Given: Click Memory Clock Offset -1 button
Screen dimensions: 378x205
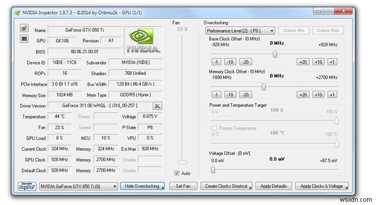Looking at the screenshot, I should 216,94.
